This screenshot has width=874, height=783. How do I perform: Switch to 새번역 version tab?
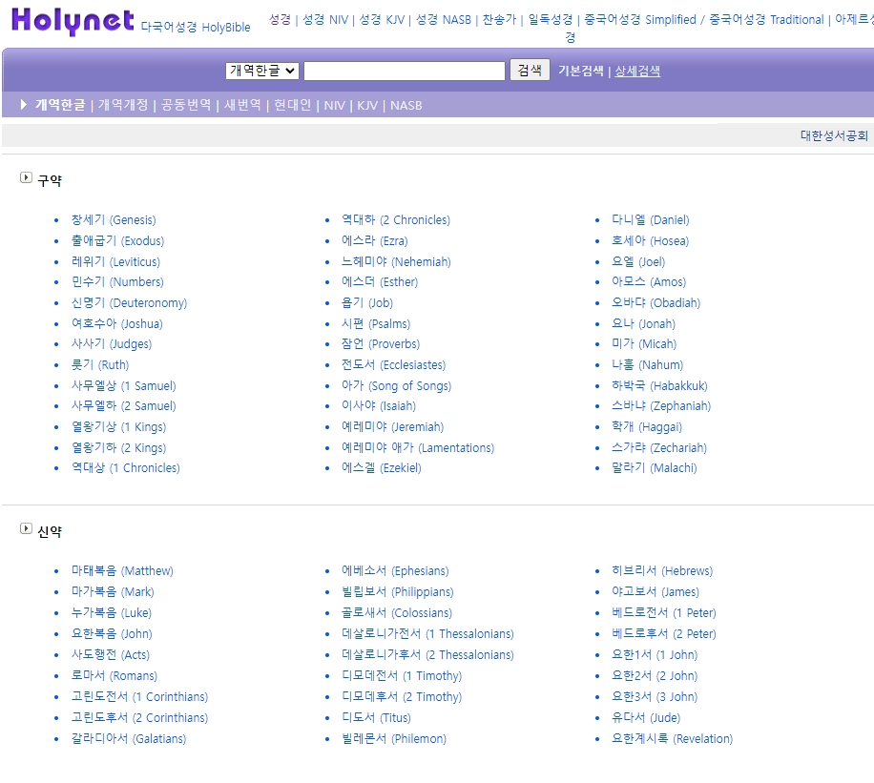pos(242,105)
